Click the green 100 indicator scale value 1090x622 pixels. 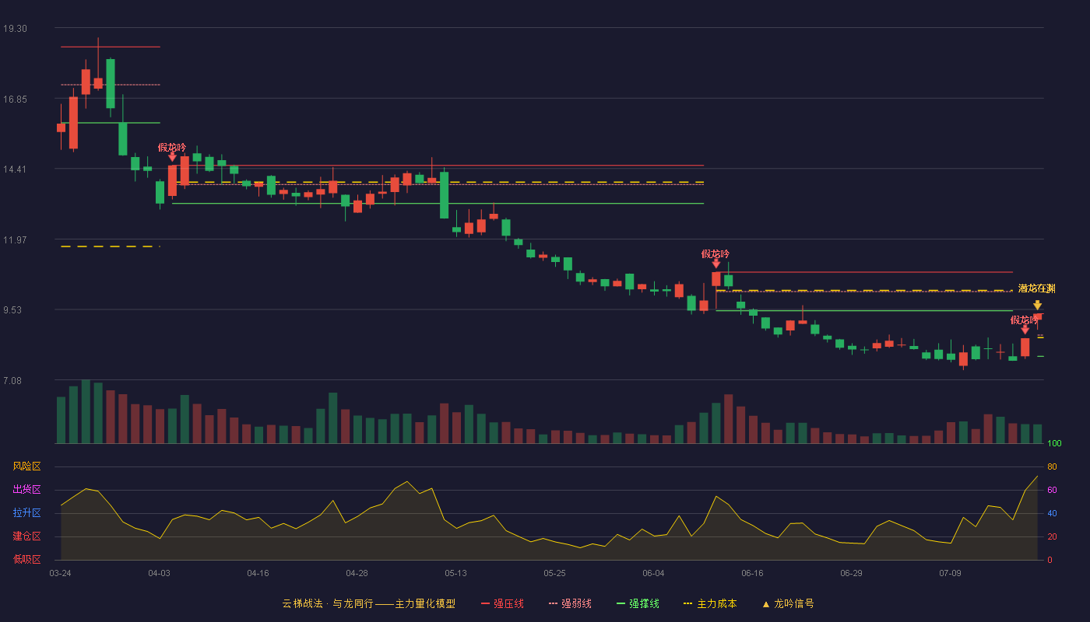(1054, 444)
